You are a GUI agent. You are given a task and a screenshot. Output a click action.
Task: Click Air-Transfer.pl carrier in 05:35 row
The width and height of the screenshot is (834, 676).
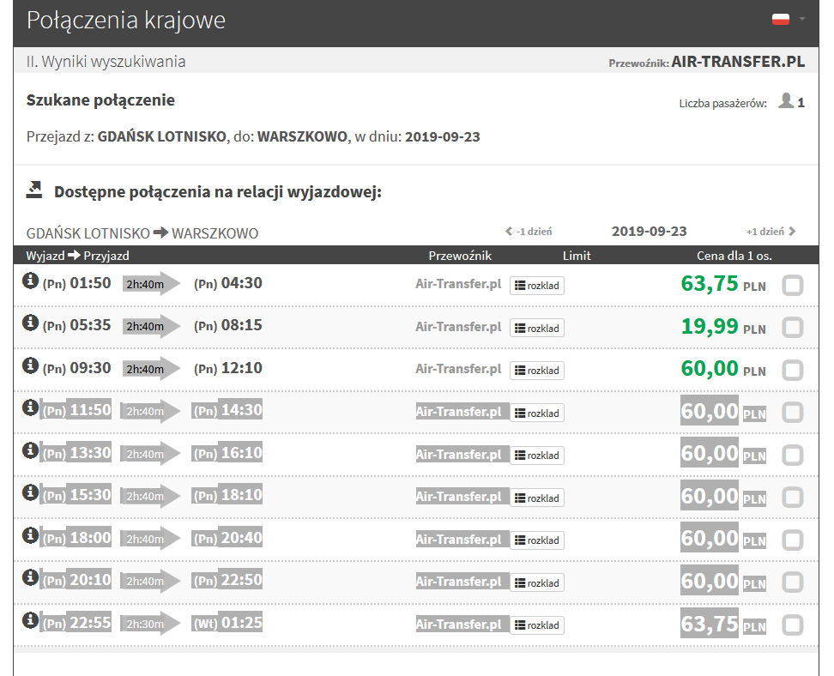(458, 327)
